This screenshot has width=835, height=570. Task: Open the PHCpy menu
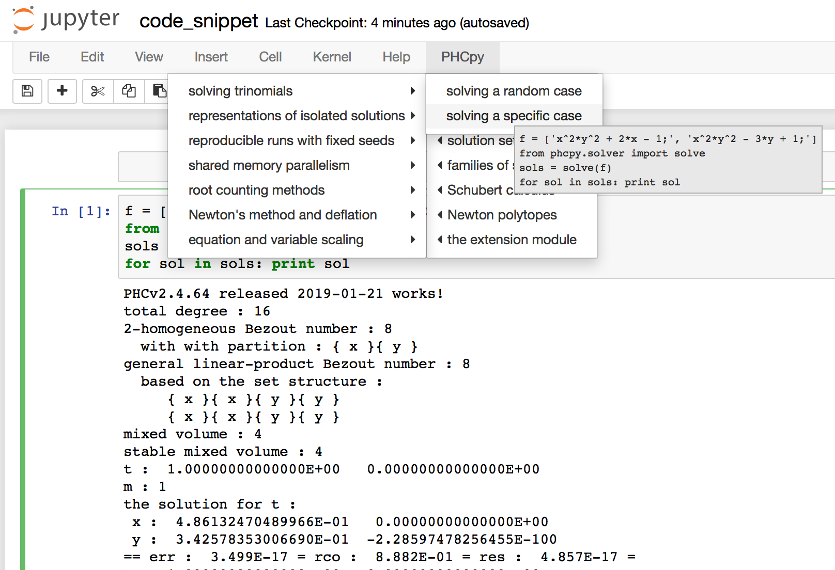(462, 57)
